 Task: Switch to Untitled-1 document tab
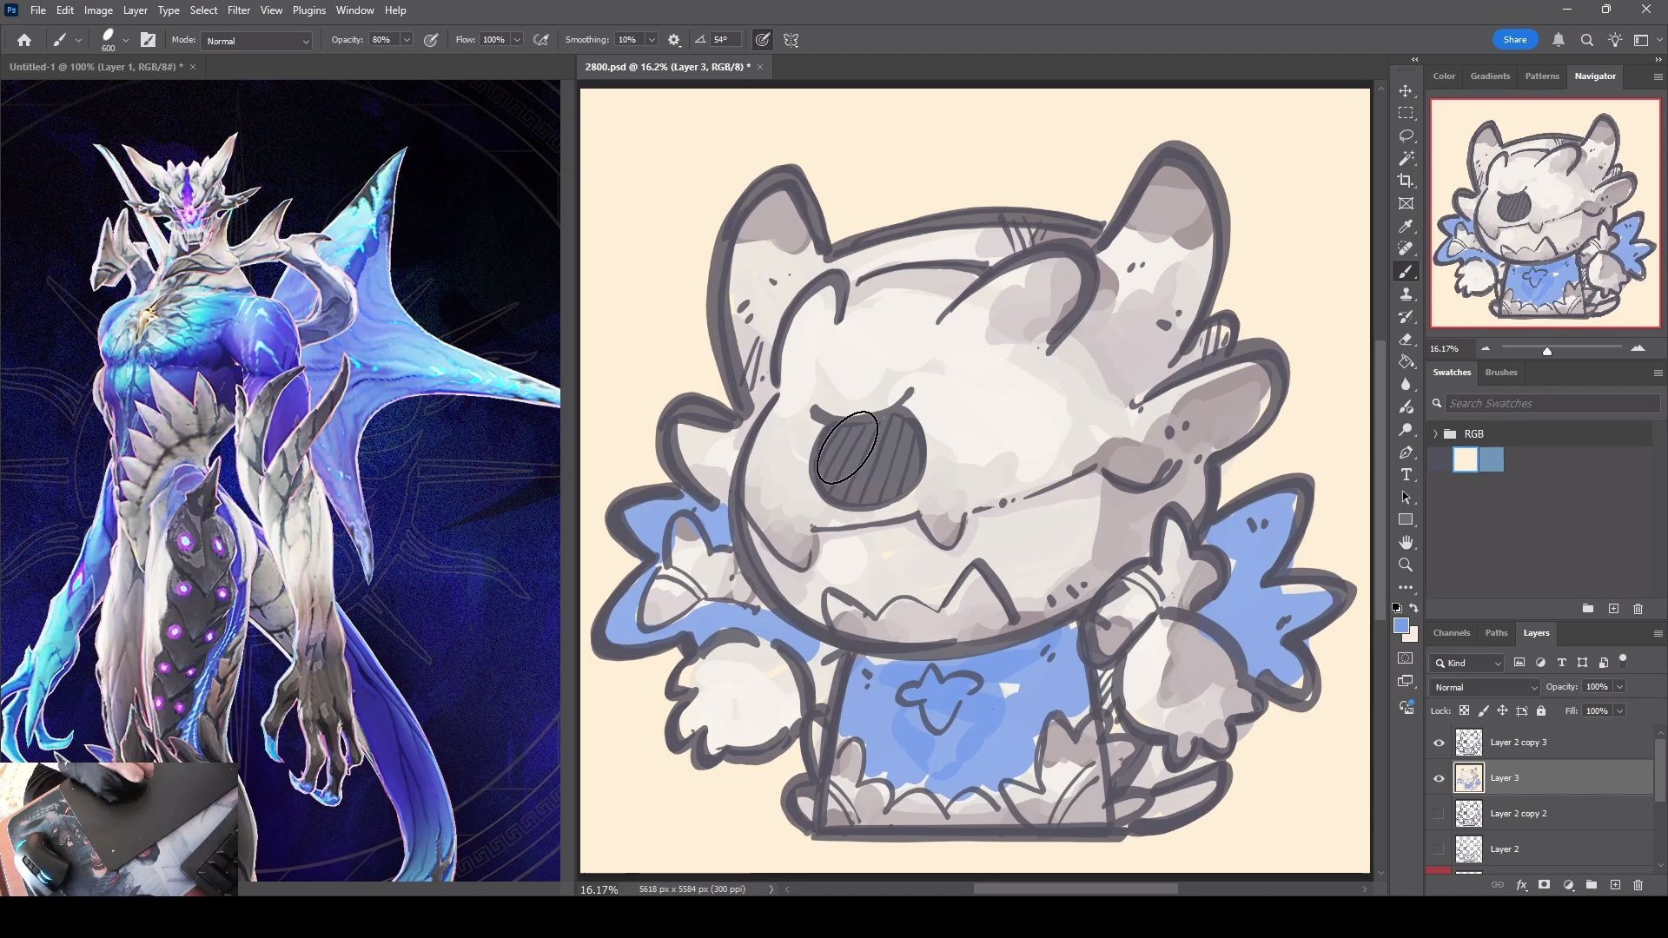96,67
